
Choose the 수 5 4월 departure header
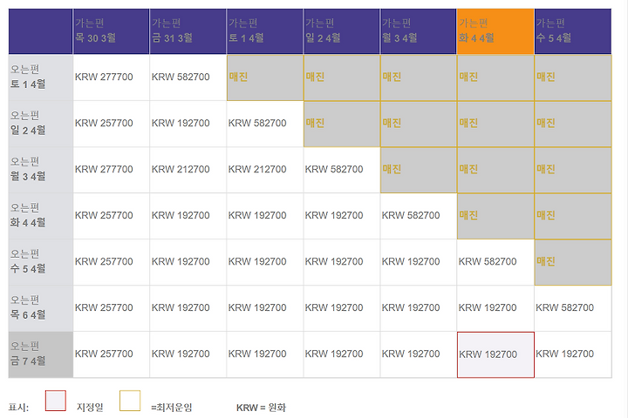573,31
